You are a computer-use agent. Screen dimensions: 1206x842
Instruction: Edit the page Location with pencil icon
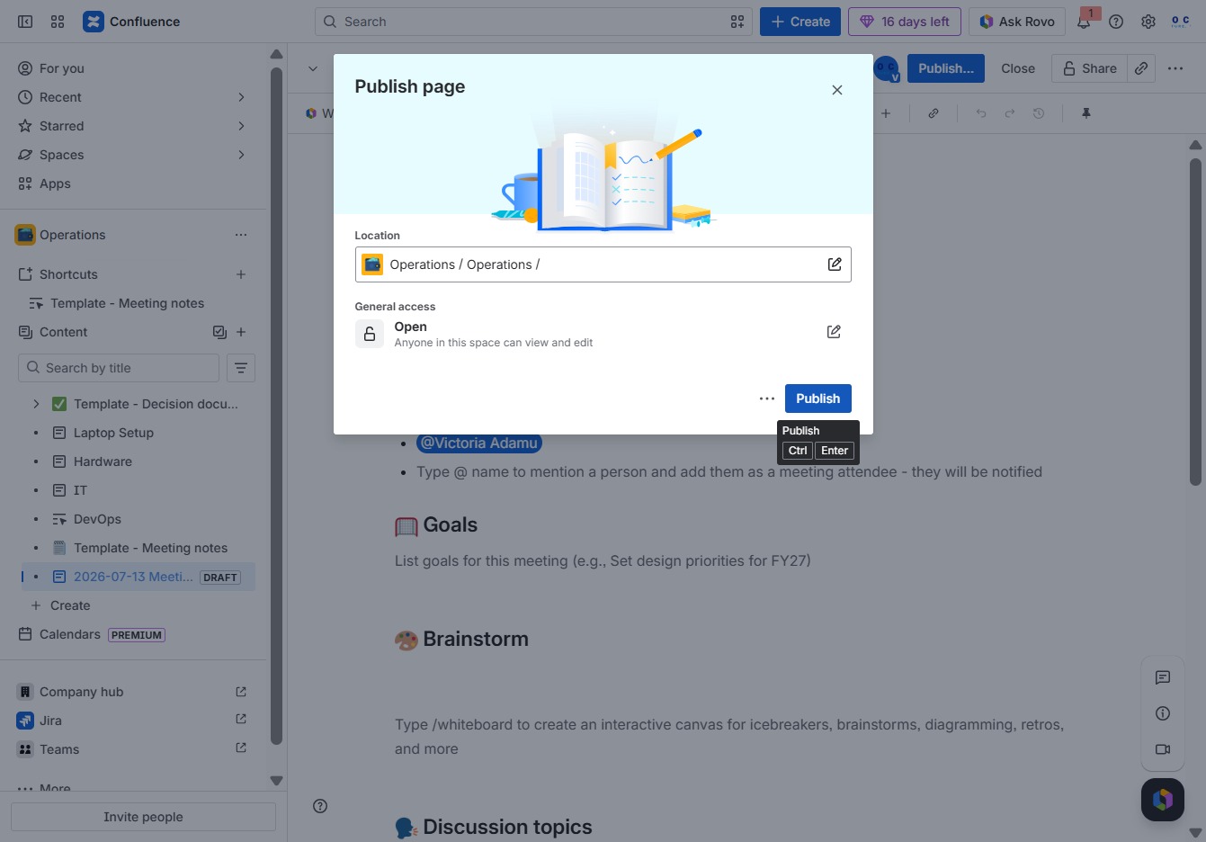coord(835,264)
